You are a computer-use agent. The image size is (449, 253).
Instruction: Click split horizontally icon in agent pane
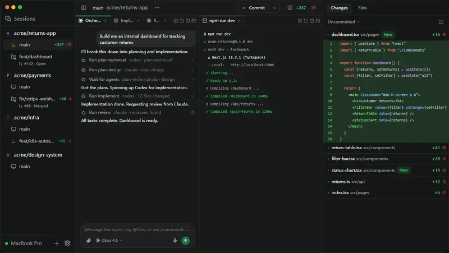[x=194, y=21]
